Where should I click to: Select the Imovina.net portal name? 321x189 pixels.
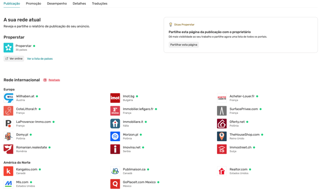tap(132, 147)
